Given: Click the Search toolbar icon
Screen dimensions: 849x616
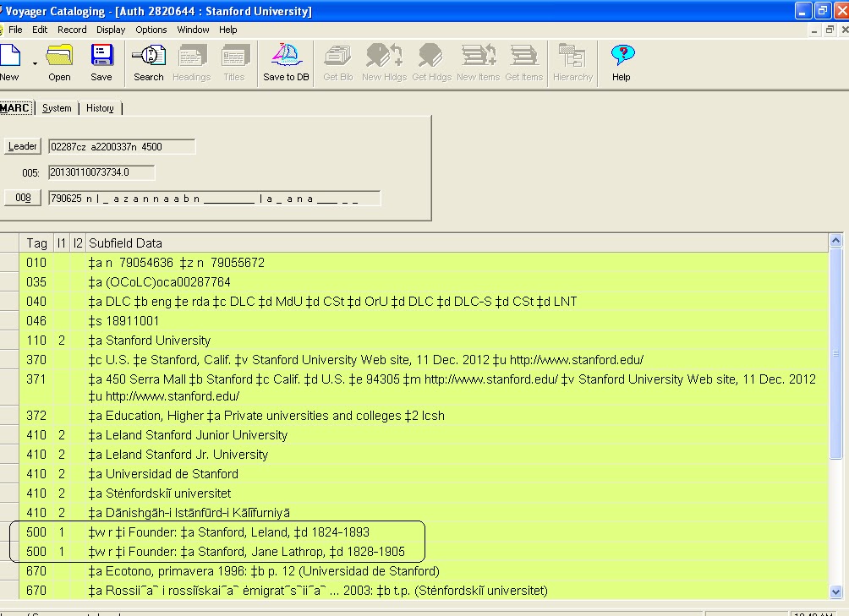Looking at the screenshot, I should point(149,57).
